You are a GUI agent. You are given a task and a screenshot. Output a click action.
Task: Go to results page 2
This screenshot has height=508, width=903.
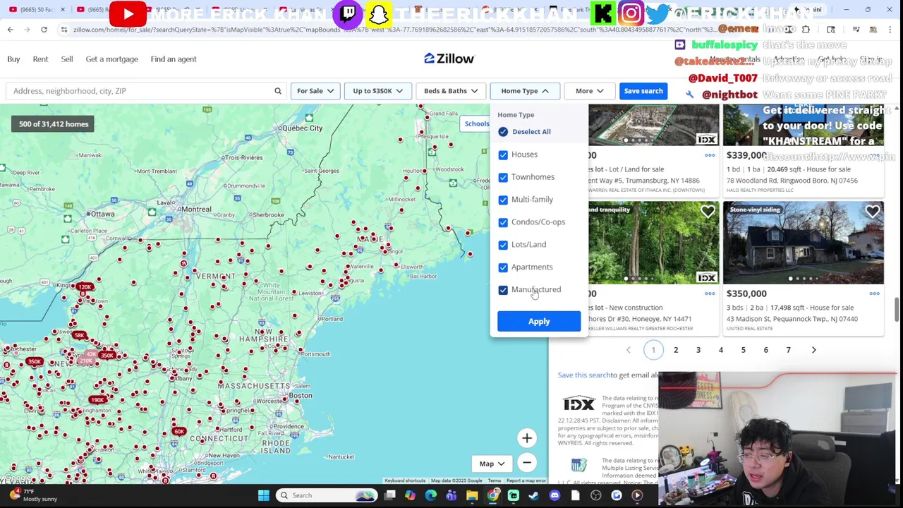(x=676, y=350)
